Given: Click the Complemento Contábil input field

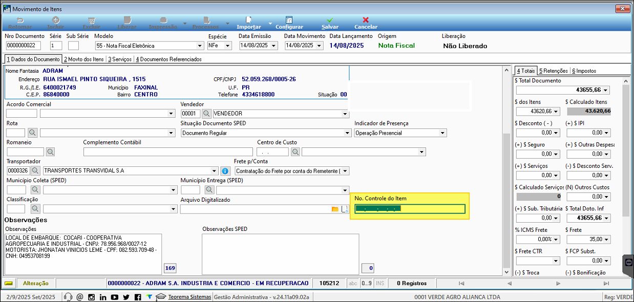Looking at the screenshot, I should click(x=168, y=152).
